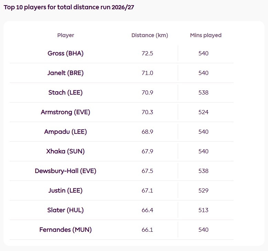The height and width of the screenshot is (251, 268).
Task: Select Dewsbury-Hall (EVE) in the list
Action: (x=65, y=171)
